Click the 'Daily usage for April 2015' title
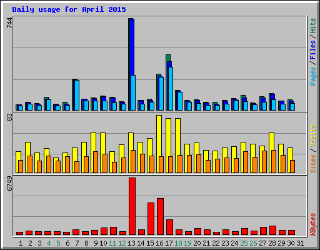The width and height of the screenshot is (320, 250). [69, 9]
